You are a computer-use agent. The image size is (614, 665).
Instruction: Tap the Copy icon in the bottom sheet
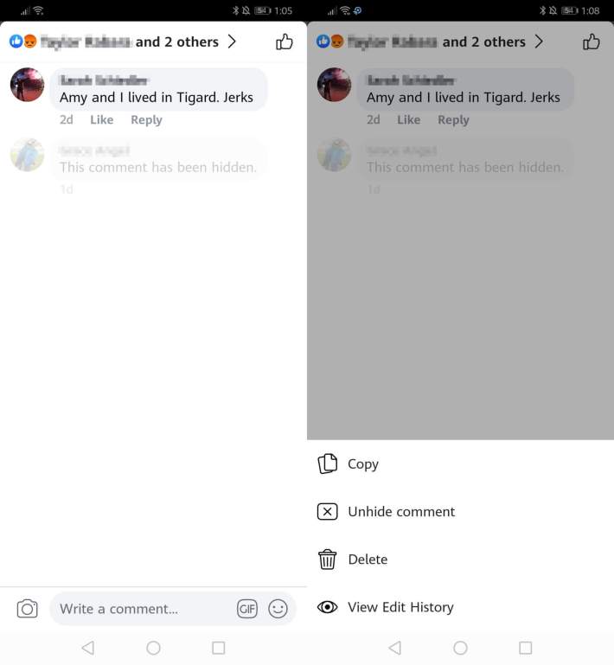328,464
